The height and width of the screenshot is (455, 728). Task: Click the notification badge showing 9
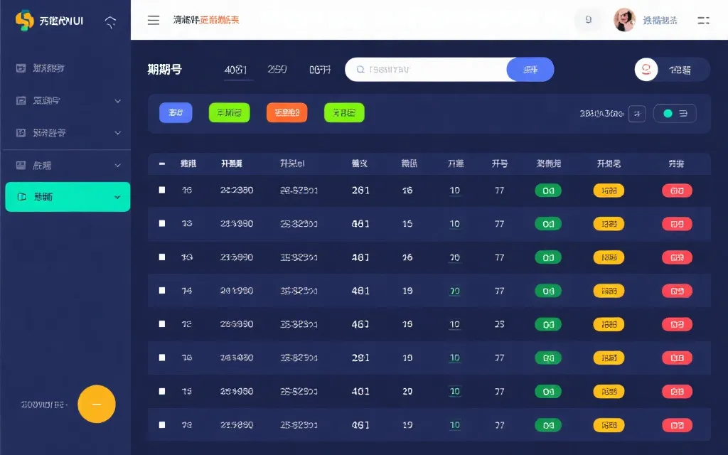(x=587, y=20)
